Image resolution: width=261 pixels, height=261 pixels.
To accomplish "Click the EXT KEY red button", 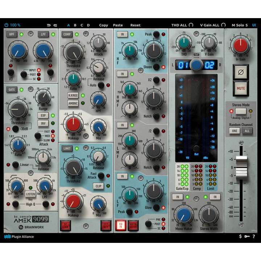I will tap(106, 225).
